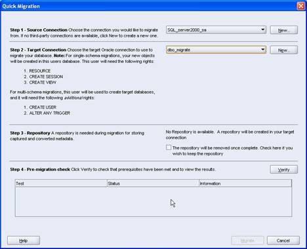307x249 pixels.
Task: Click the disabled Migrate button
Action: 247,240
